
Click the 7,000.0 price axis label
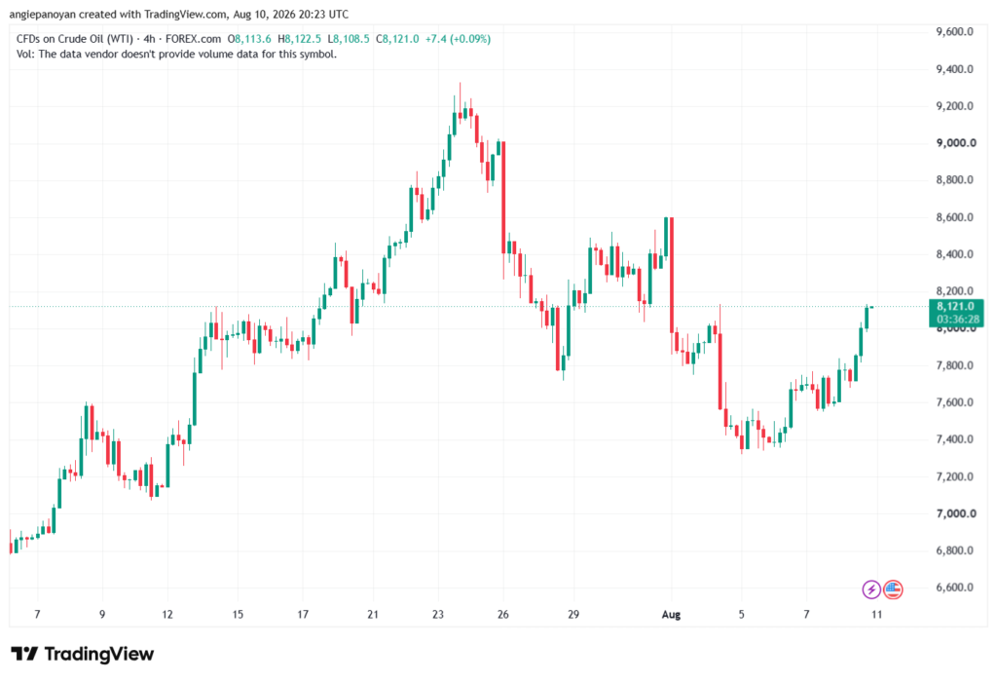click(955, 513)
